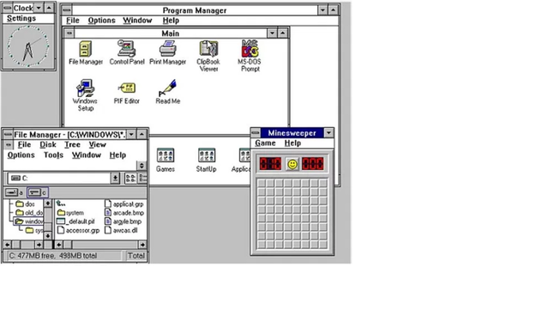The width and height of the screenshot is (549, 309).
Task: Click the Minesweeper smiley face button
Action: pos(292,164)
